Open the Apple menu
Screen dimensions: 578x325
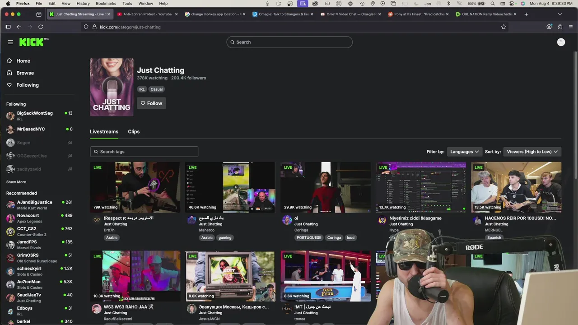[8, 3]
